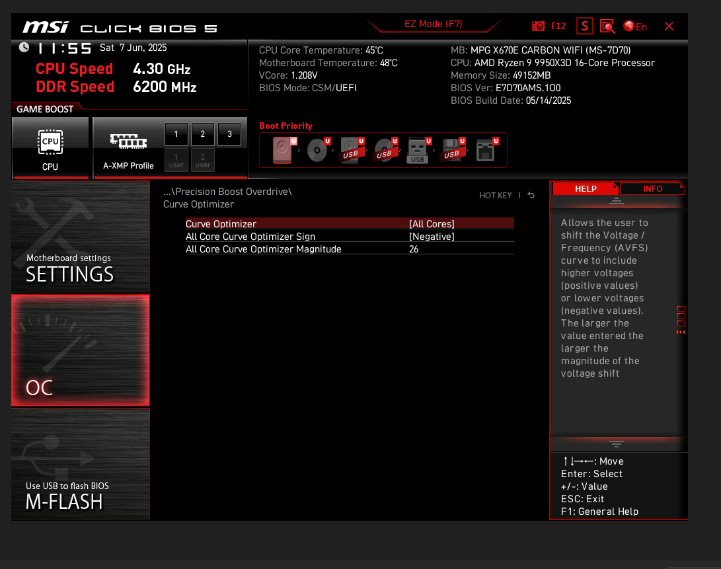This screenshot has height=569, width=721.
Task: Click the VCore 1.208V reading
Action: pos(288,75)
